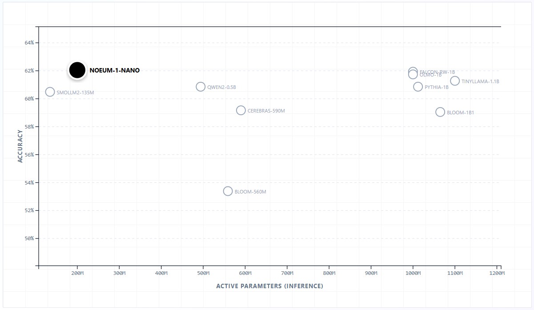Click the ACCURACY y-axis title
Viewport: 534px width, 310px height.
tap(20, 146)
